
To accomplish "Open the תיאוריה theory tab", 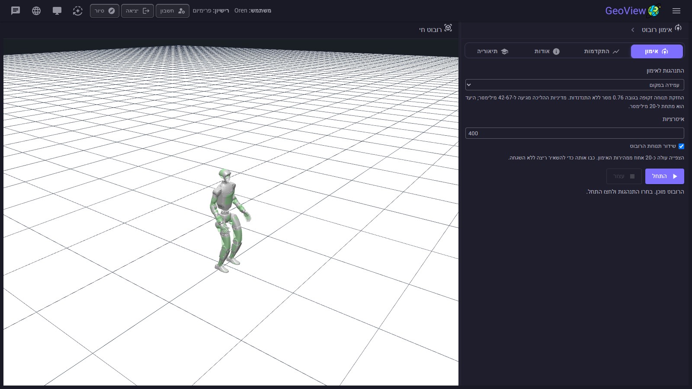I will pos(492,51).
